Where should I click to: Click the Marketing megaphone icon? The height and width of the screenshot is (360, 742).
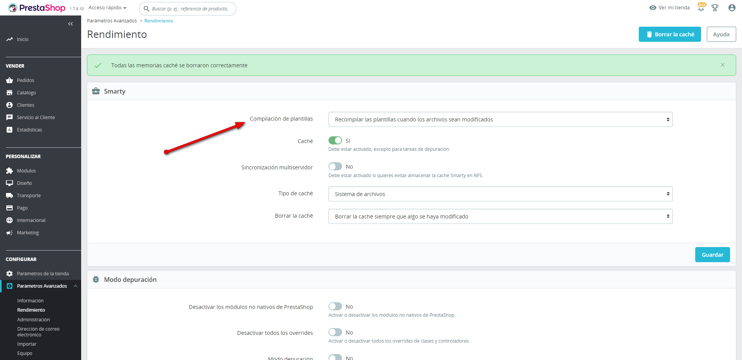point(9,233)
